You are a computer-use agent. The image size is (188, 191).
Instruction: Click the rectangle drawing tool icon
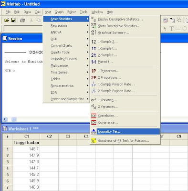pos(178,29)
